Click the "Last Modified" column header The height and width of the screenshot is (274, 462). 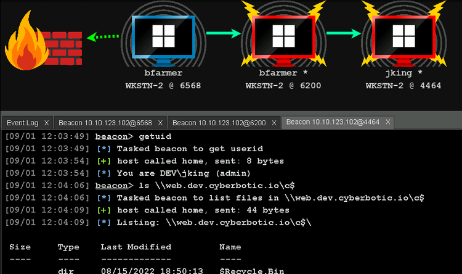(x=136, y=247)
